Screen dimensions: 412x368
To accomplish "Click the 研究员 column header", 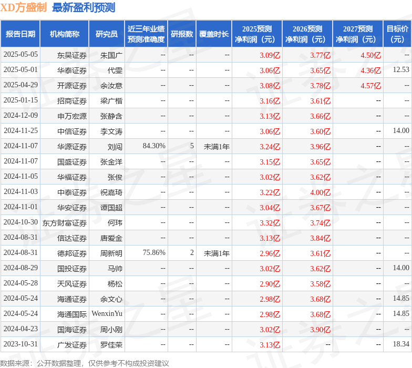I will click(107, 34).
